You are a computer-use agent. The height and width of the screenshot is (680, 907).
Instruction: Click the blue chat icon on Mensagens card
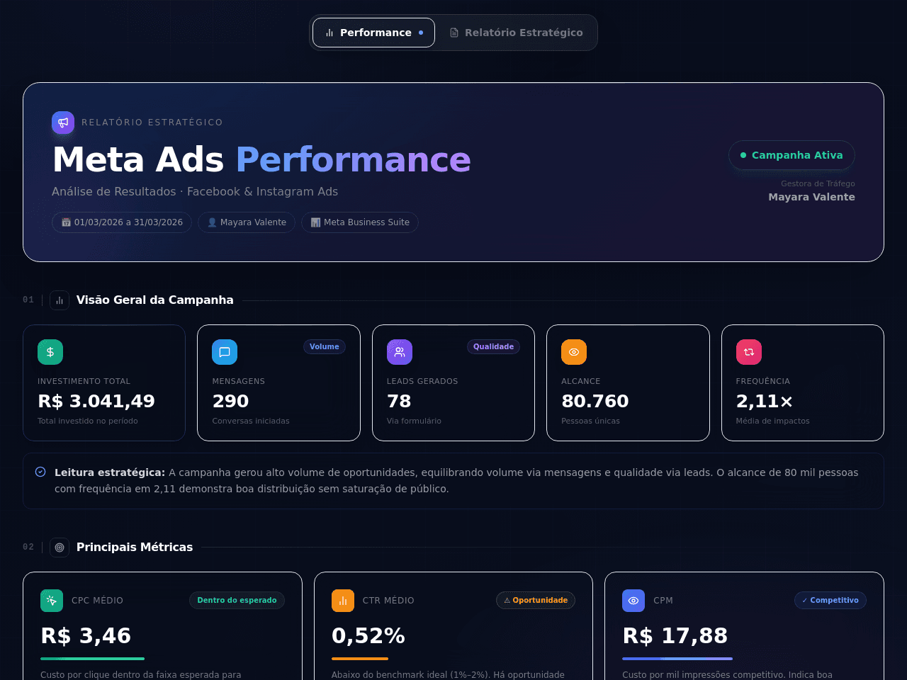click(x=225, y=352)
